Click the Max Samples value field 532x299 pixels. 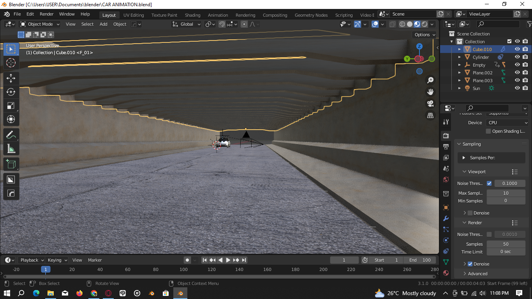tap(506, 193)
